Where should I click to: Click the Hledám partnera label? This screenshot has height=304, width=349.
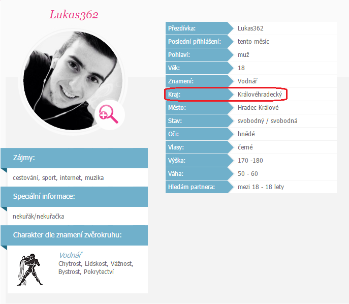pyautogui.click(x=192, y=187)
